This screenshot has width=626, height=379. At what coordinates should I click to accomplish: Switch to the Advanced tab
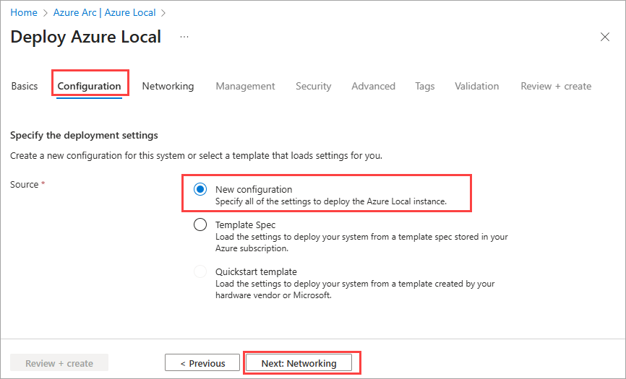pos(373,86)
